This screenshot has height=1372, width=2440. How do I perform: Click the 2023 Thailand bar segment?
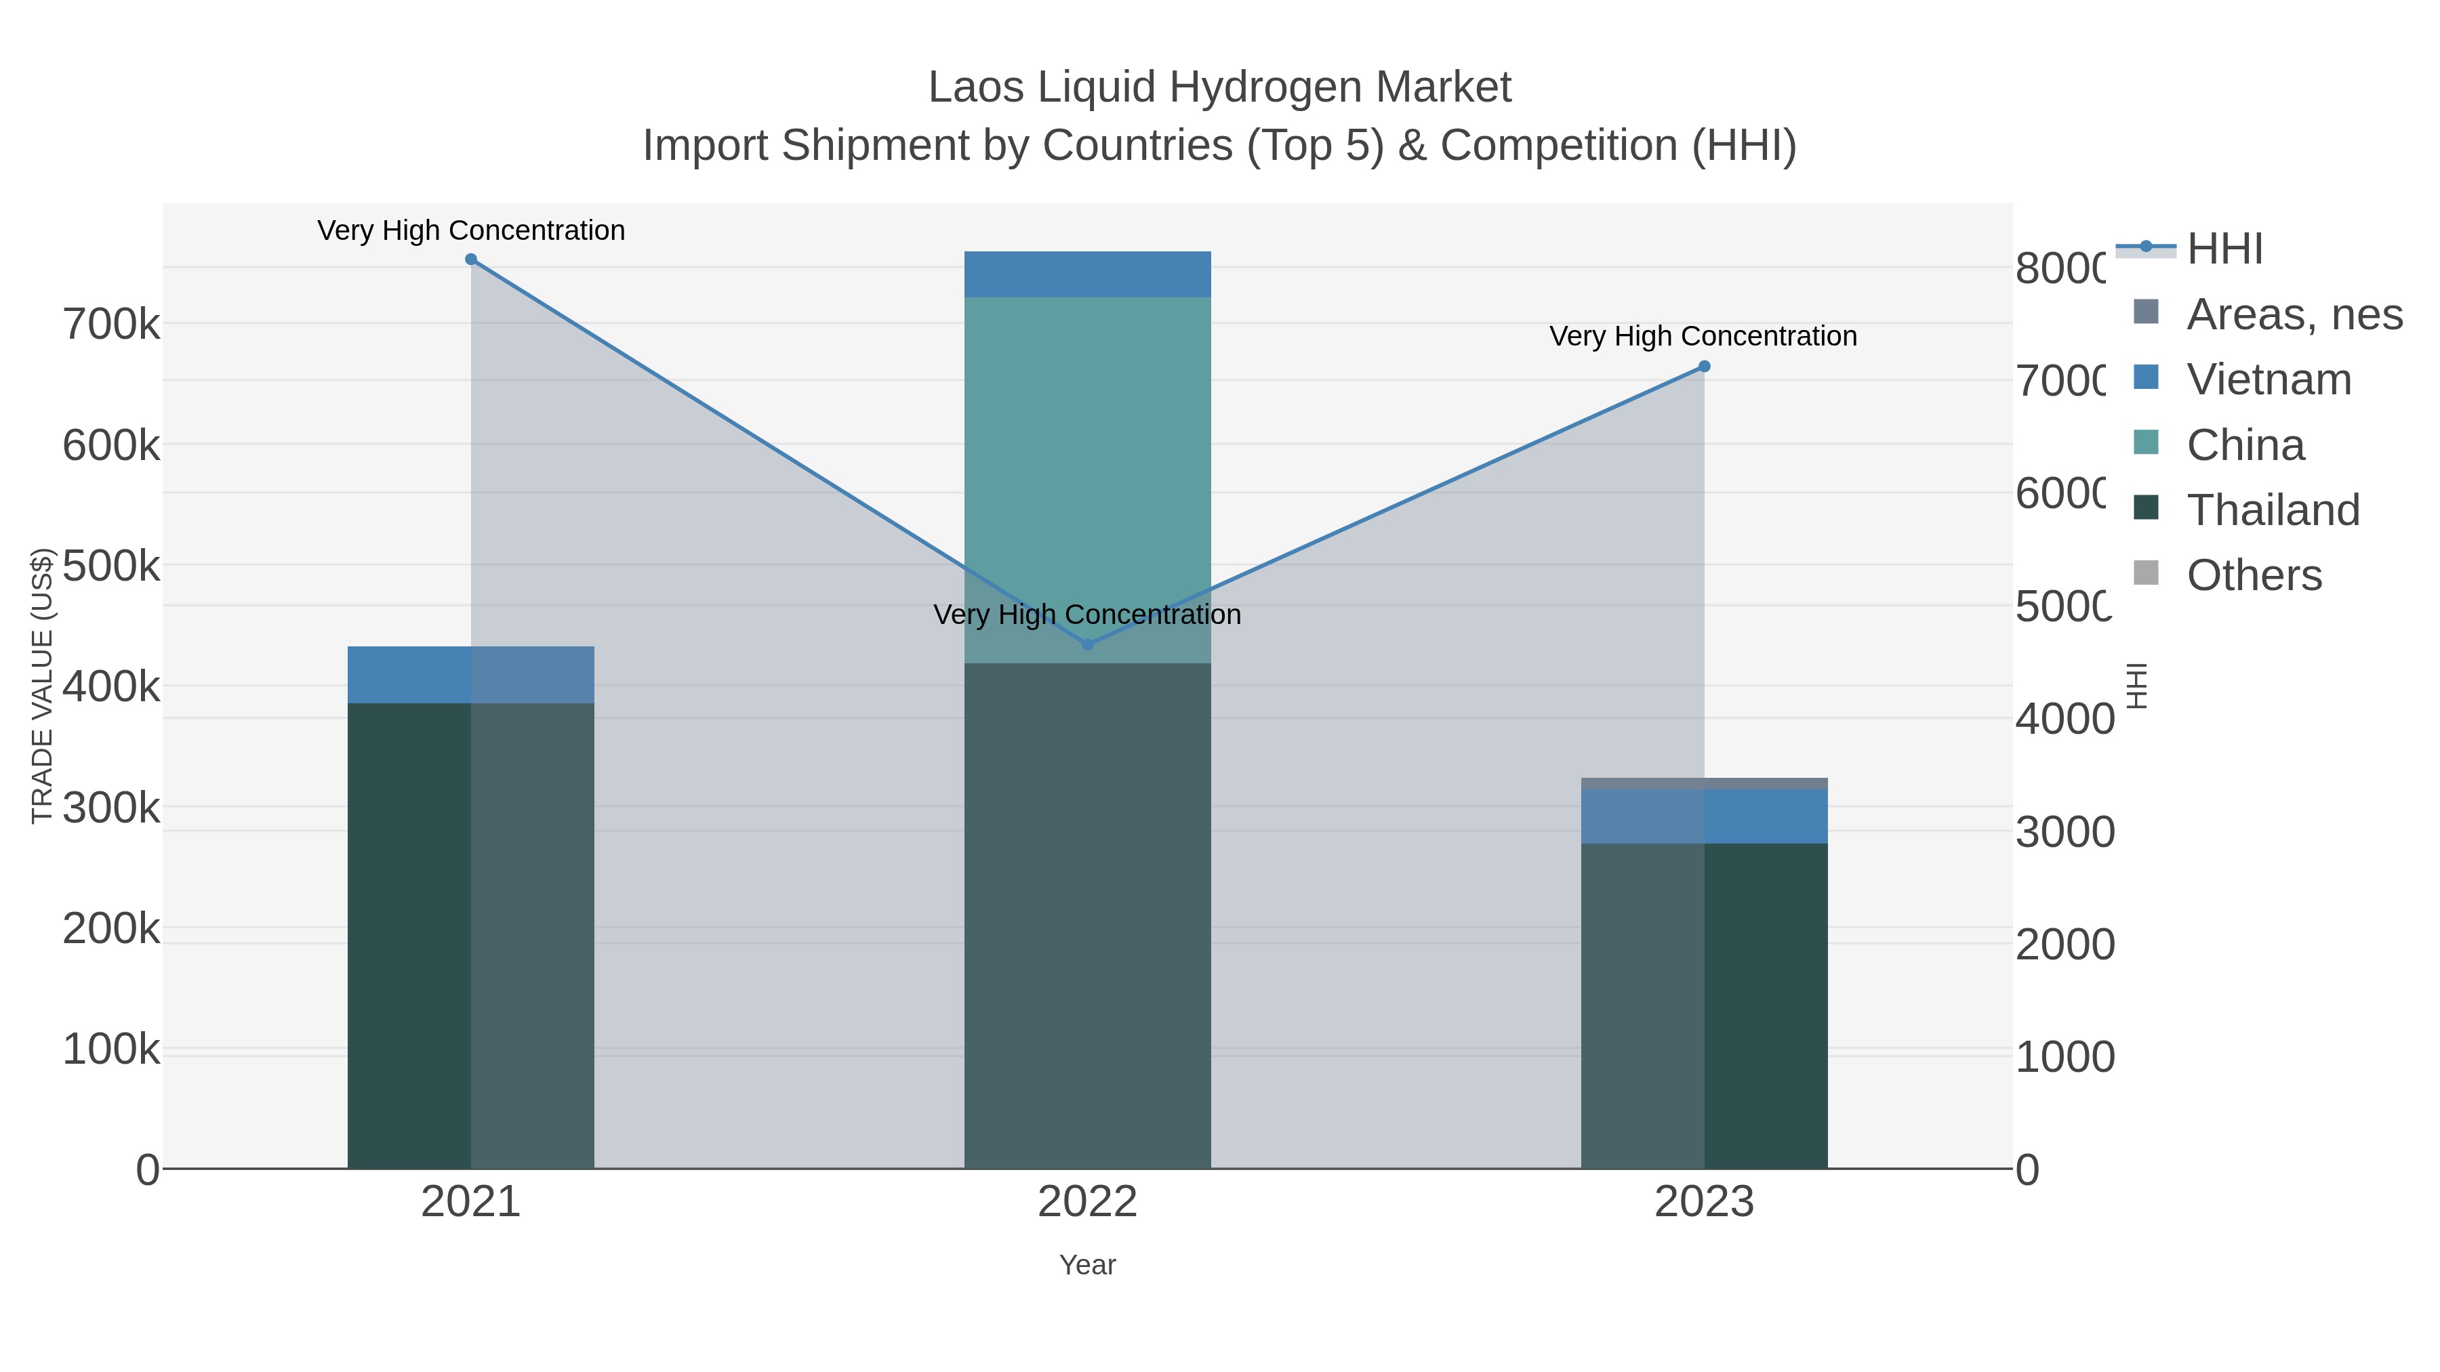pos(1704,1005)
